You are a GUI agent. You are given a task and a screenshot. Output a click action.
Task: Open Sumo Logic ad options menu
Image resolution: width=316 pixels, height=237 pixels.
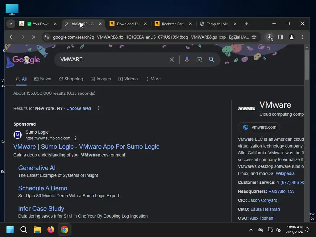[x=76, y=138]
